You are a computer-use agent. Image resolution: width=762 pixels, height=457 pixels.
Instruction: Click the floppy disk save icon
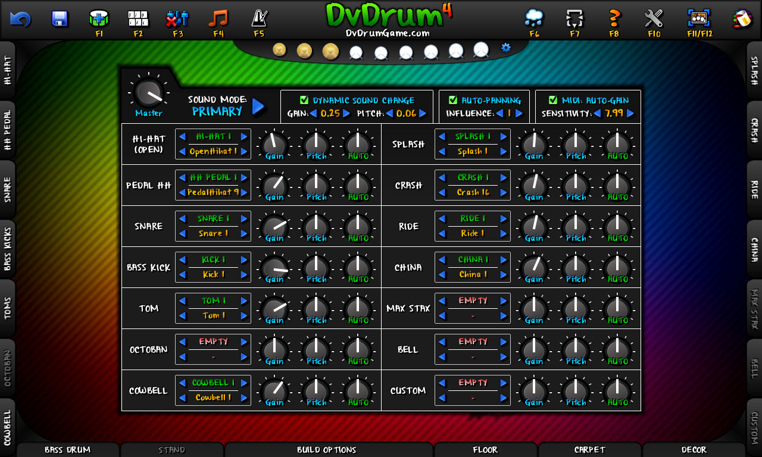pos(60,18)
